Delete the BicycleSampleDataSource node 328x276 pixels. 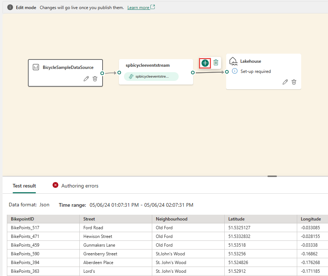point(95,79)
